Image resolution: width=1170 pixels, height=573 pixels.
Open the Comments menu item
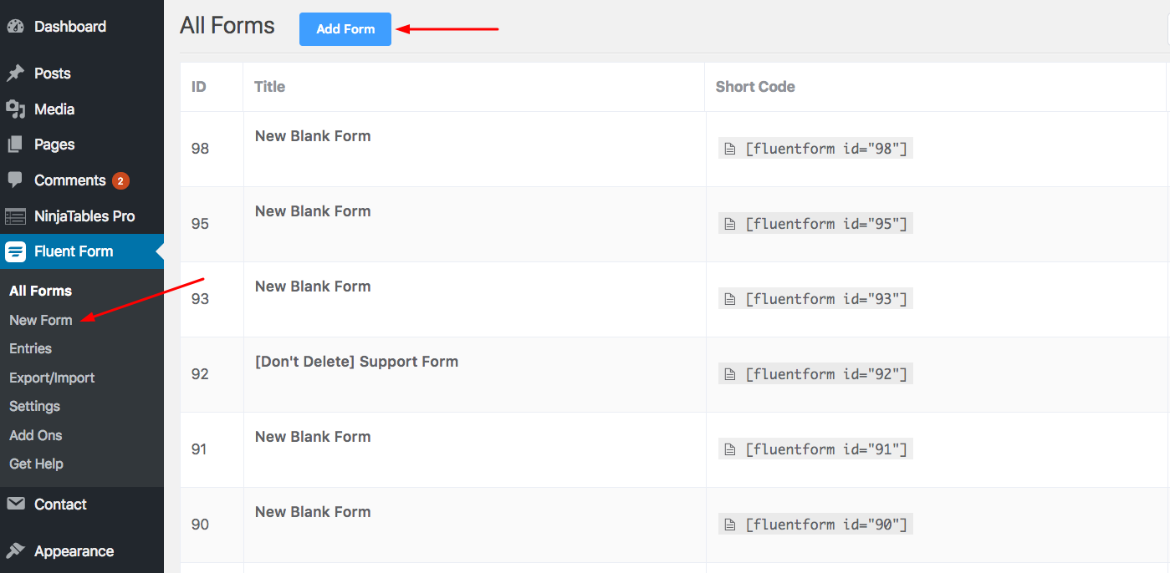click(70, 180)
